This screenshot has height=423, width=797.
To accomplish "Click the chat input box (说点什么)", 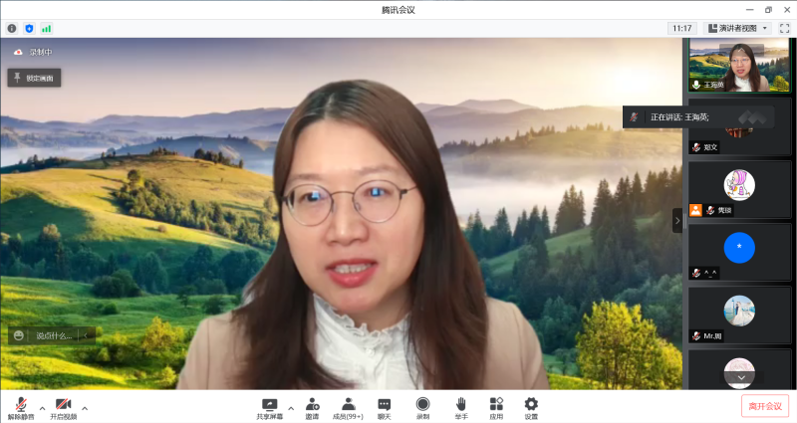I will pos(54,335).
